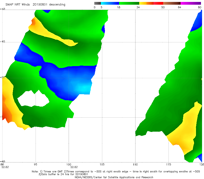The width and height of the screenshot is (204, 179).
Task: Click the longitude label '95'
Action: pos(35,164)
